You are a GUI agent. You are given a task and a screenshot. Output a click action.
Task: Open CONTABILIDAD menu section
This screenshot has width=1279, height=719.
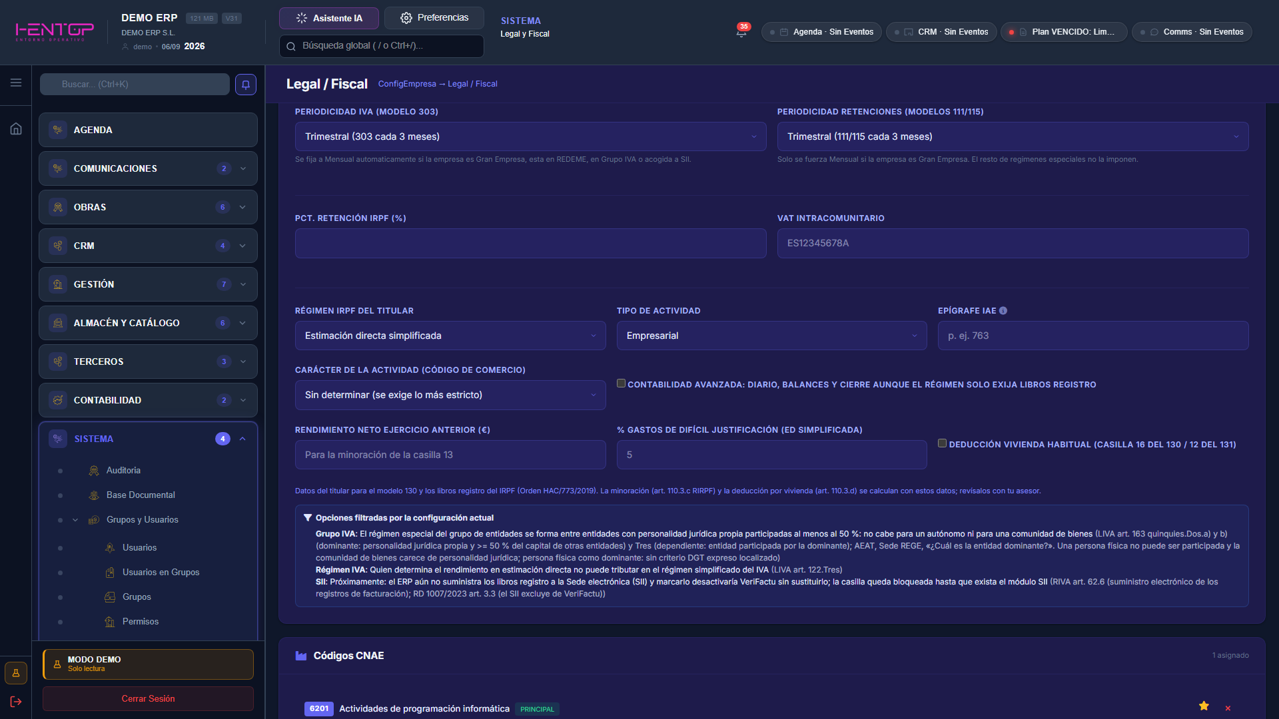pos(148,400)
